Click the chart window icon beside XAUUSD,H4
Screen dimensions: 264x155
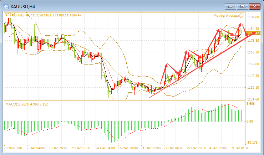click(x=6, y=6)
